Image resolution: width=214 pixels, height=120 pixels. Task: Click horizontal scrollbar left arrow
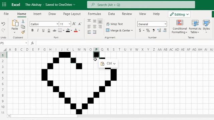point(9,116)
